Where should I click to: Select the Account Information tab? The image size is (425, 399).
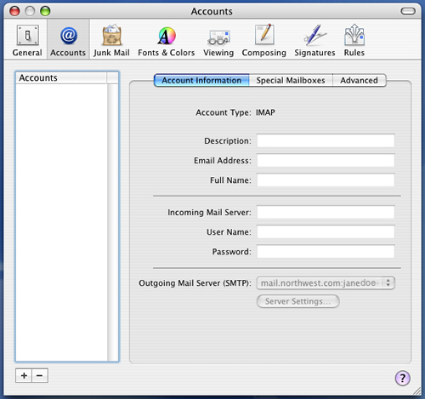pos(201,80)
